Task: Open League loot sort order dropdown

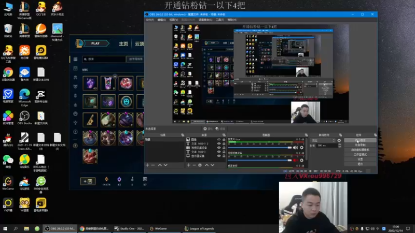Action: pyautogui.click(x=135, y=59)
